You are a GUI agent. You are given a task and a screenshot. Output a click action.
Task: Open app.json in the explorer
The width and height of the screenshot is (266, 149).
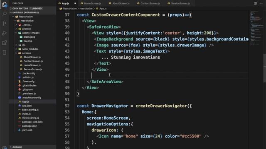27,106
